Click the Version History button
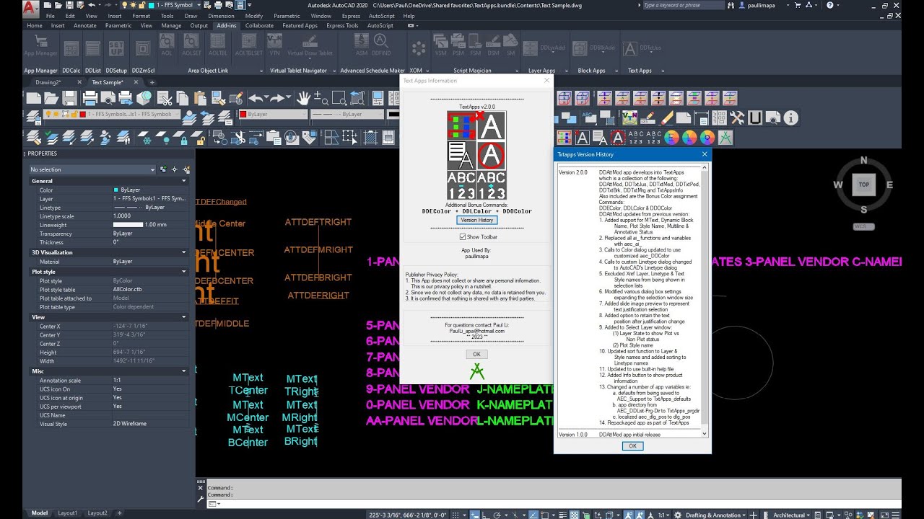Viewport: 924px width, 519px height. click(477, 220)
